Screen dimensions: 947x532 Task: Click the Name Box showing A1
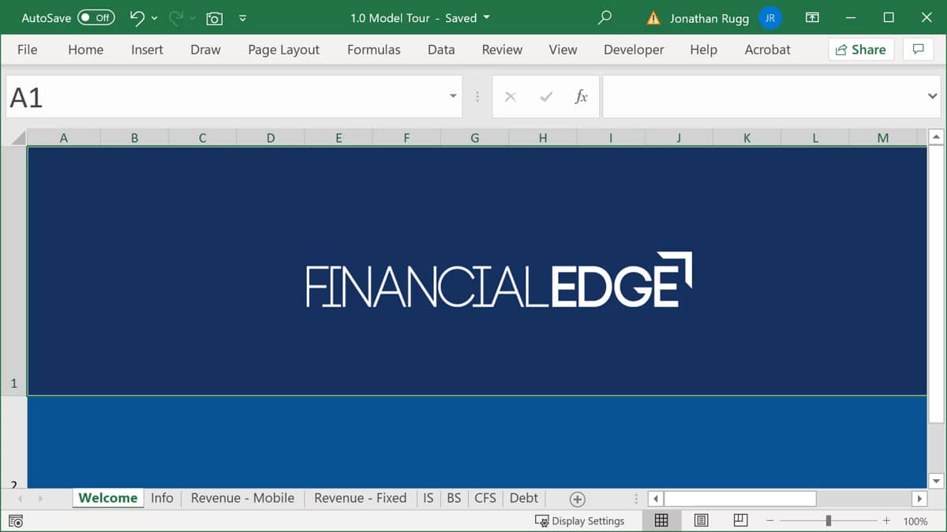point(225,97)
